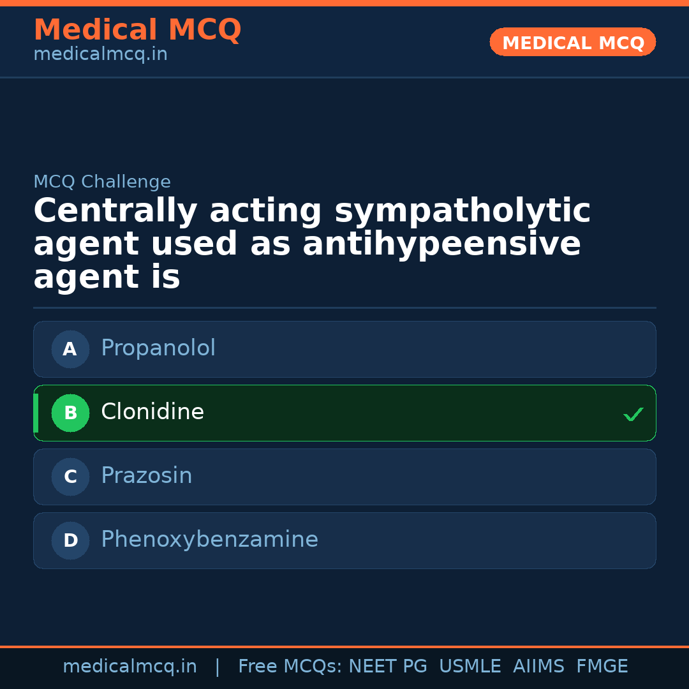Choose Phenoxybenzamine as the answer

tap(344, 540)
